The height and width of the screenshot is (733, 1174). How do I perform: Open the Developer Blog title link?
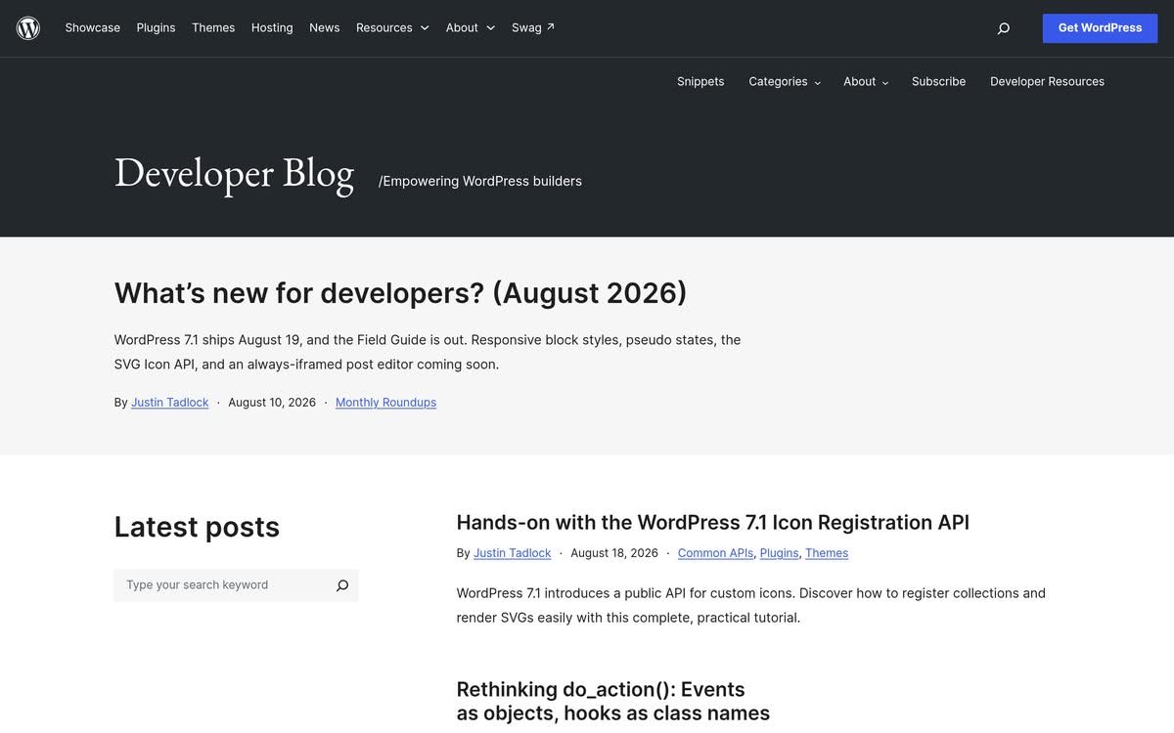[234, 174]
